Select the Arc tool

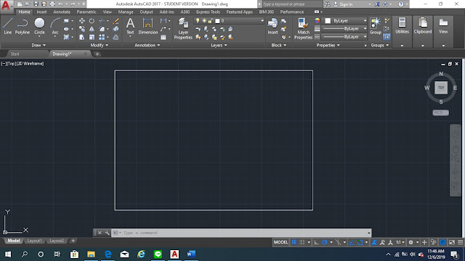pos(55,26)
